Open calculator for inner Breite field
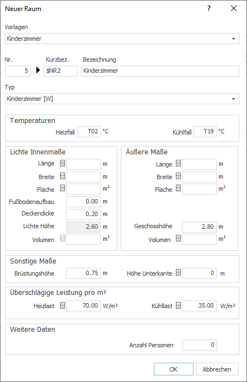 (x=63, y=176)
